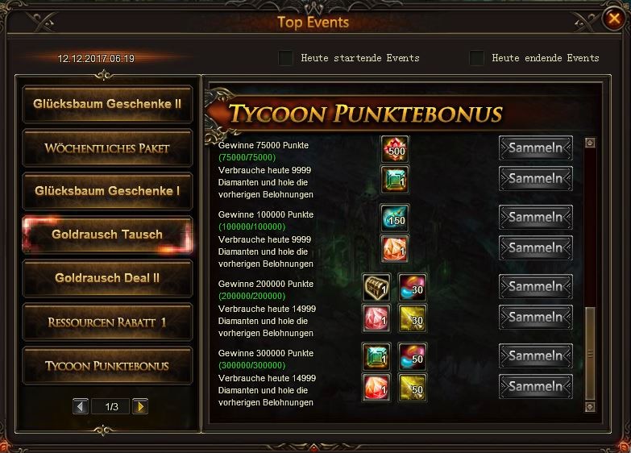Select the yellow item with 30 count
The height and width of the screenshot is (453, 631).
413,318
